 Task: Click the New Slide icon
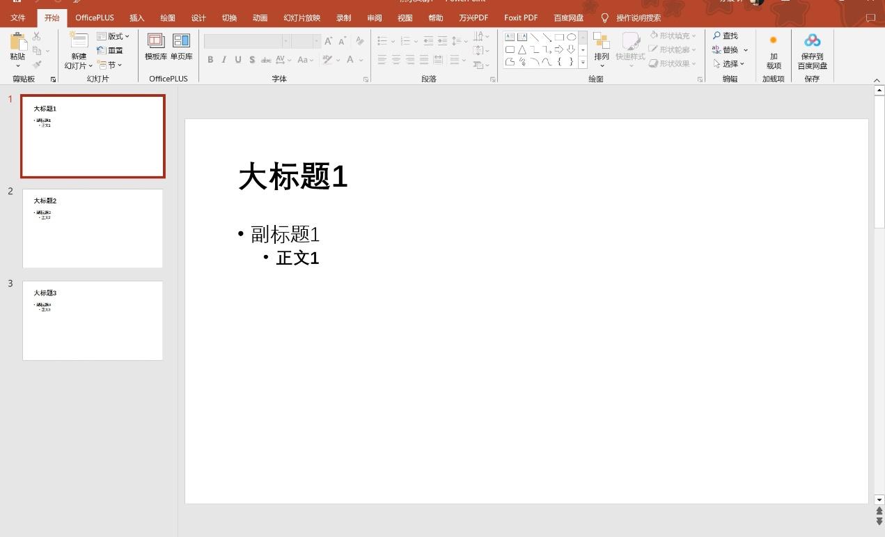point(79,41)
